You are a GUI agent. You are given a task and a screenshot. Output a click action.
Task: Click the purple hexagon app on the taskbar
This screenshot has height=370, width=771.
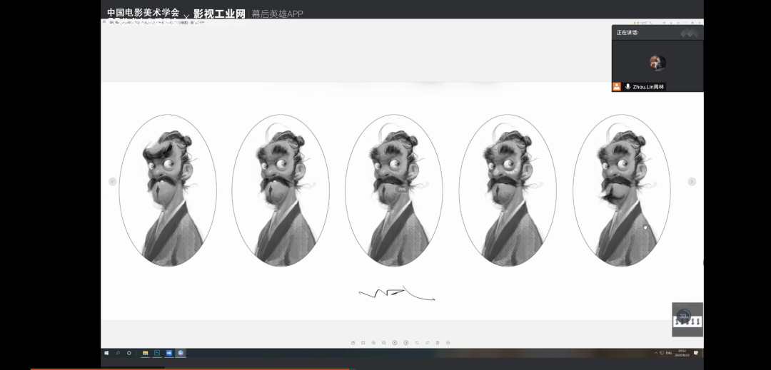pos(181,353)
